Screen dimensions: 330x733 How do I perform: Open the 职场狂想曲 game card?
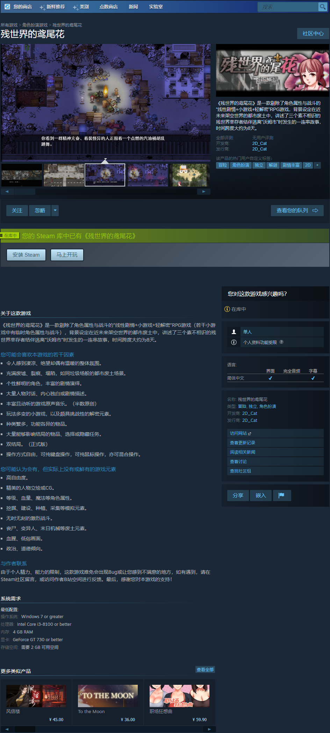pos(179,703)
